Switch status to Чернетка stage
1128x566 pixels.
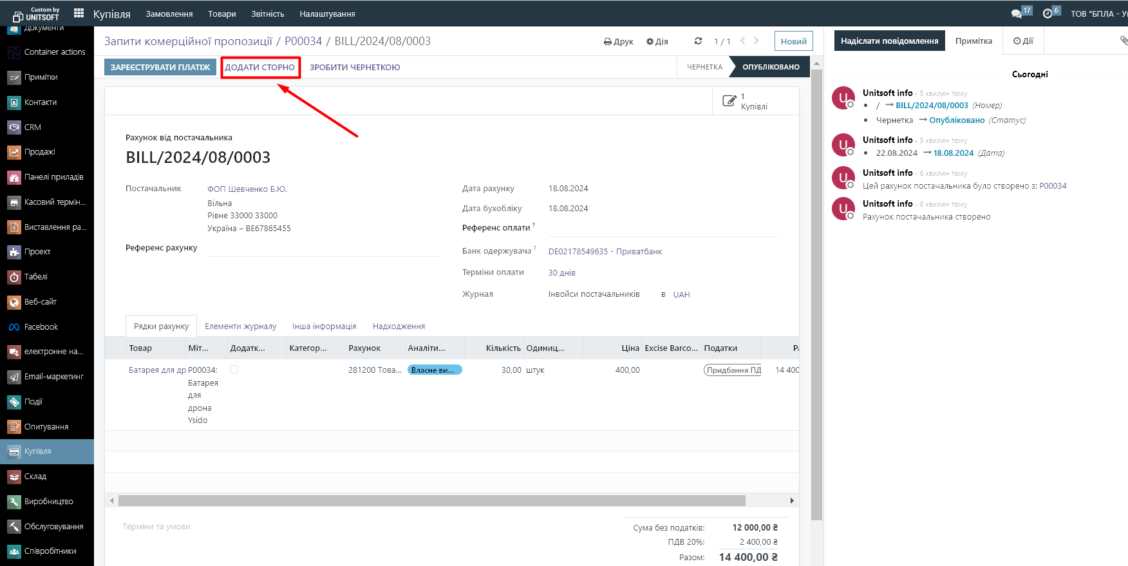[x=704, y=67]
